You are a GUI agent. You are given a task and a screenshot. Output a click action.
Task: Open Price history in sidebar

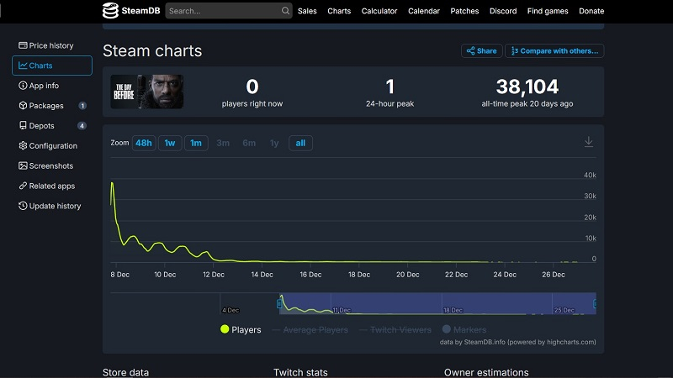tap(50, 45)
